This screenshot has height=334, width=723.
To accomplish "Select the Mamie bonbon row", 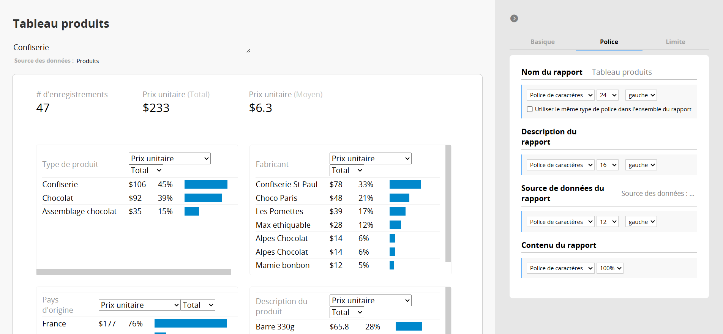I will pyautogui.click(x=347, y=265).
